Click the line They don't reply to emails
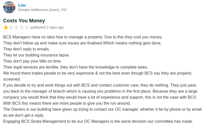 (x=27, y=49)
